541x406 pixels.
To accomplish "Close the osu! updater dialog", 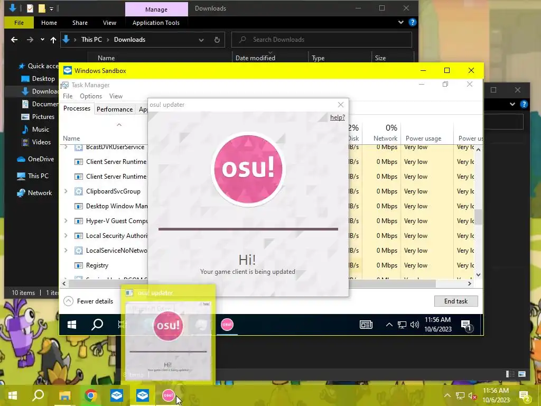I will coord(341,105).
